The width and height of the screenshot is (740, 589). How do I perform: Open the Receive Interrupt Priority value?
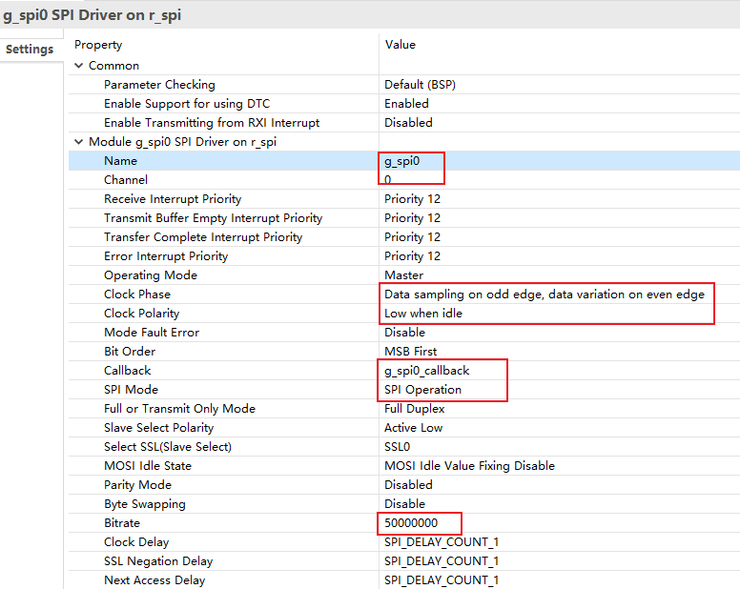[x=412, y=199]
